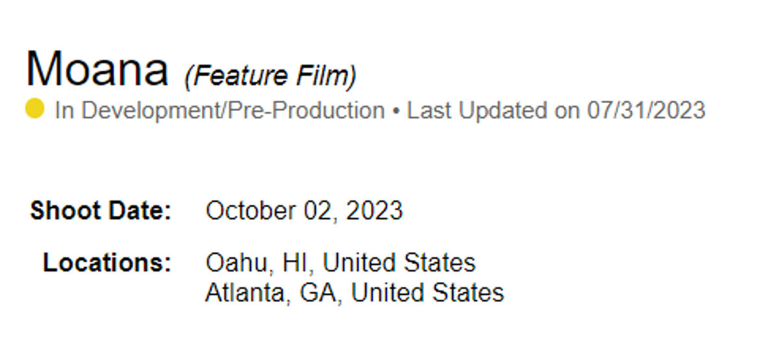The height and width of the screenshot is (363, 779).
Task: Click United States in the Atlanta line
Action: click(427, 293)
